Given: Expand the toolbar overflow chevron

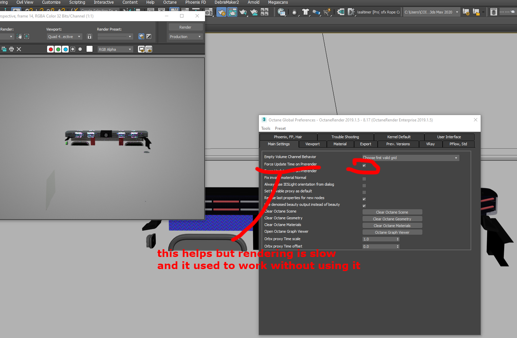Looking at the screenshot, I should [483, 12].
